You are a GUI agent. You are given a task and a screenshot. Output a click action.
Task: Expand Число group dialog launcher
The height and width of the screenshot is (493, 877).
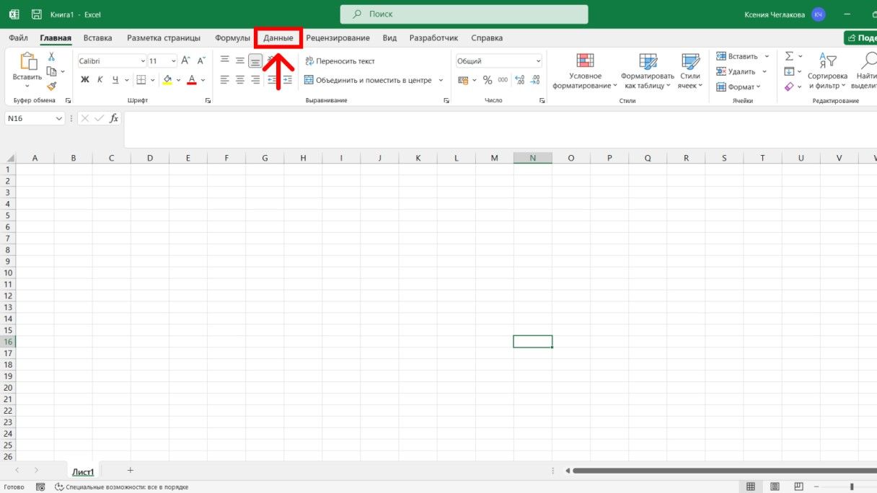[542, 101]
